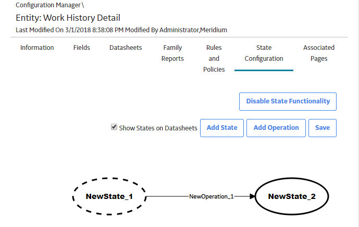Select the State Configuration tab
Viewport: 359px width, 227px height.
pyautogui.click(x=264, y=53)
